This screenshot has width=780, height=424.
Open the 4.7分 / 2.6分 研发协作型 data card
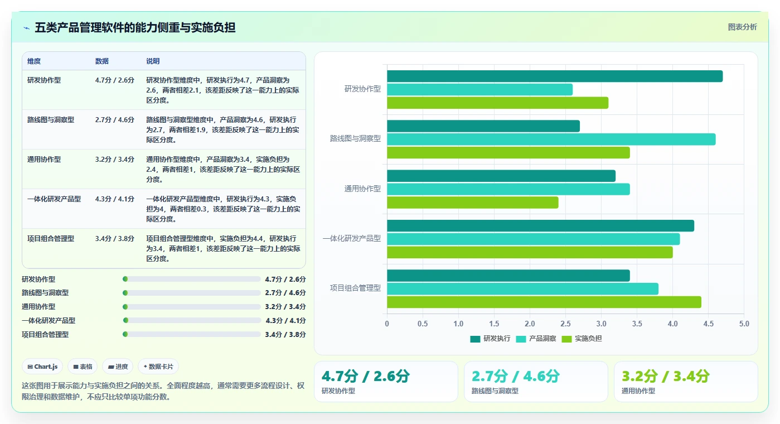coord(386,382)
